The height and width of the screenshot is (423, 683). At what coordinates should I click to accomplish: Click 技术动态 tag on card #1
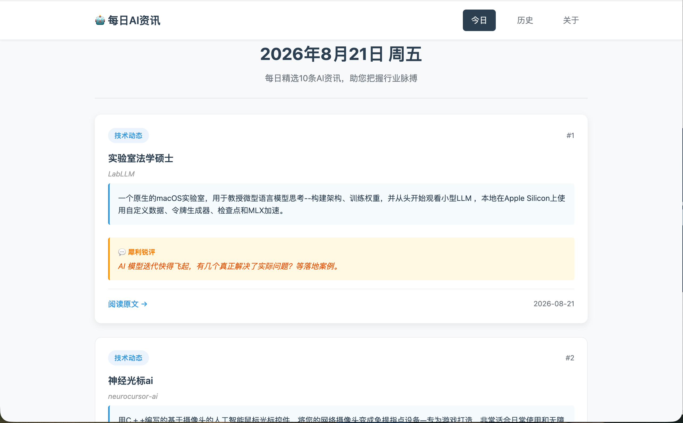pos(128,135)
